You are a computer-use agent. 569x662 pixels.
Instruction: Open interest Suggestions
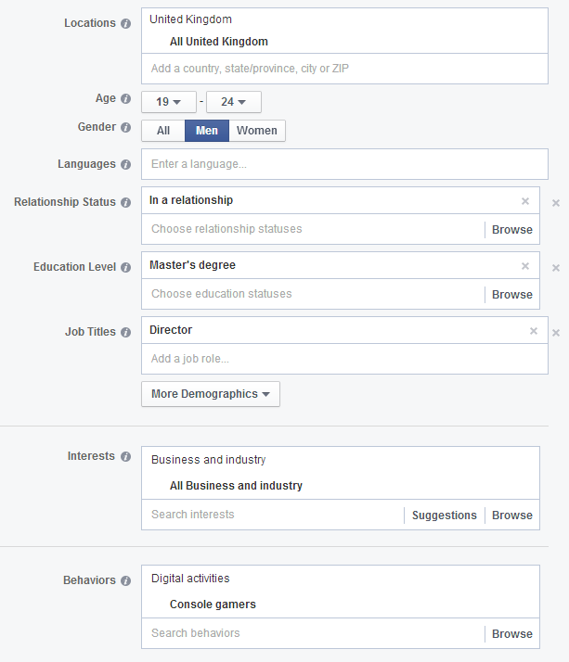445,516
